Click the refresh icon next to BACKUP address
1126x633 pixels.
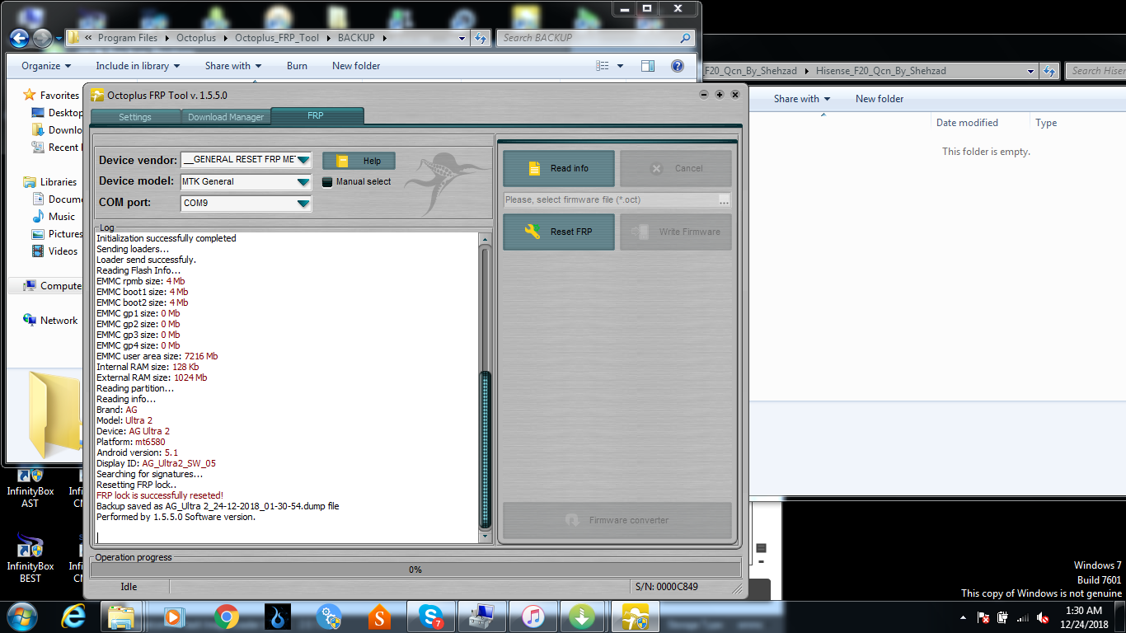[x=481, y=38]
